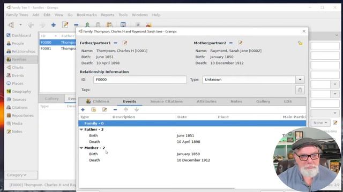This screenshot has width=343, height=192.
Task: Switch to the LDS tab
Action: tap(288, 101)
